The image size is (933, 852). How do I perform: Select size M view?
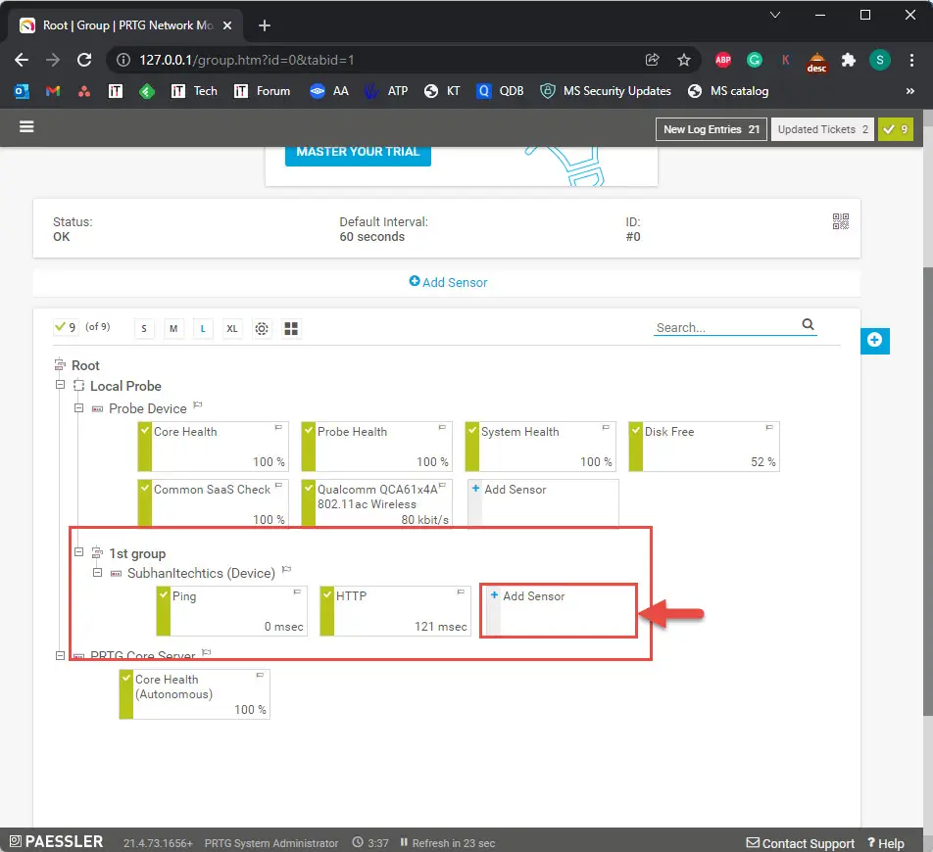(x=173, y=329)
